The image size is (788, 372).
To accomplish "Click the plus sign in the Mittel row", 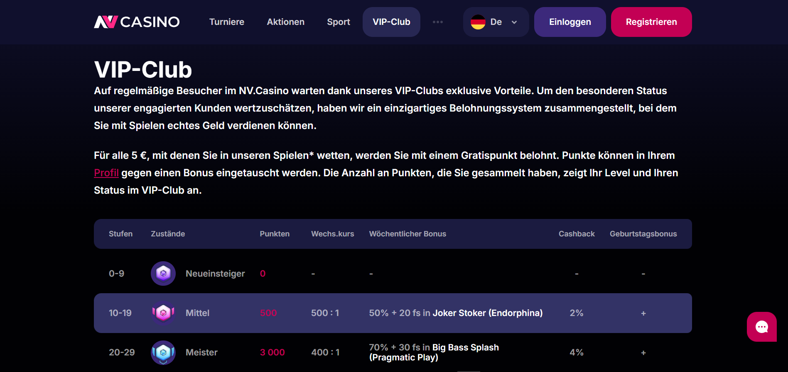I will point(643,314).
